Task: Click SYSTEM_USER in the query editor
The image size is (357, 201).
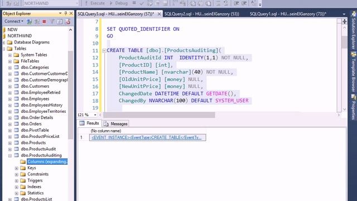Action: coord(232,100)
